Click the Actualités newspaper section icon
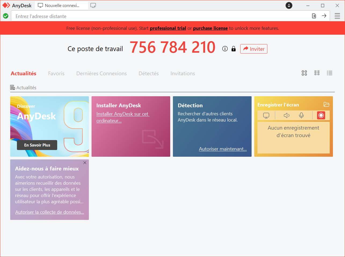 click(13, 87)
